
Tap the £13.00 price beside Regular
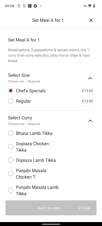coord(88,101)
